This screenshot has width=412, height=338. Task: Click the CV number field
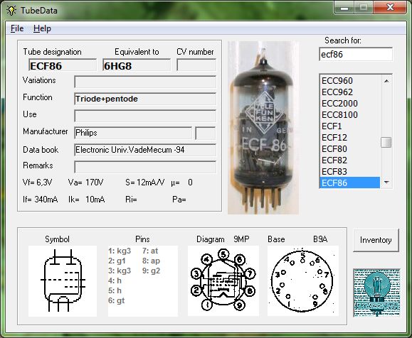click(196, 65)
